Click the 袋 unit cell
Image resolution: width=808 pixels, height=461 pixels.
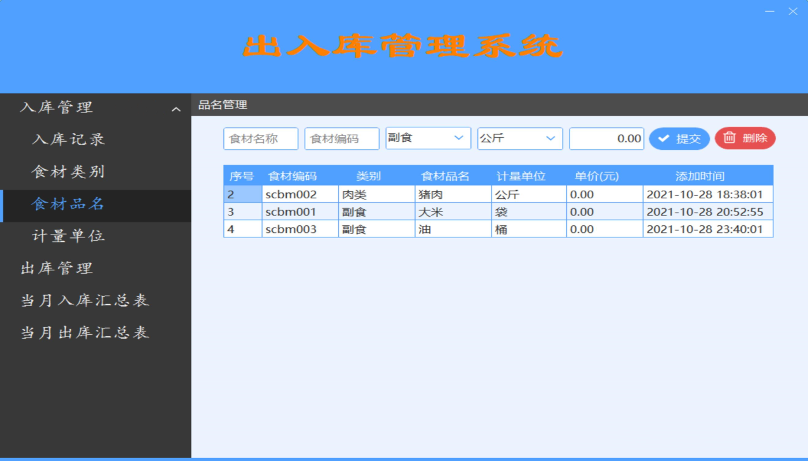(529, 211)
